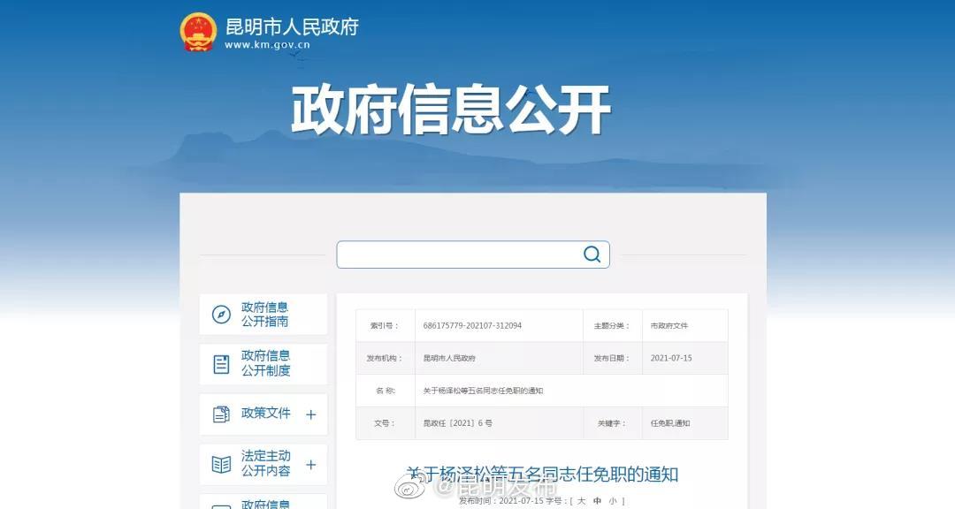Click inside the search input box
The width and height of the screenshot is (955, 509).
(451, 254)
